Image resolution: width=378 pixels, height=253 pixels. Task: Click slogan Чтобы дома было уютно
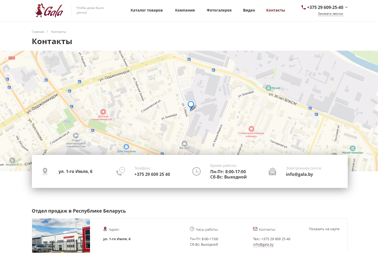tap(90, 10)
